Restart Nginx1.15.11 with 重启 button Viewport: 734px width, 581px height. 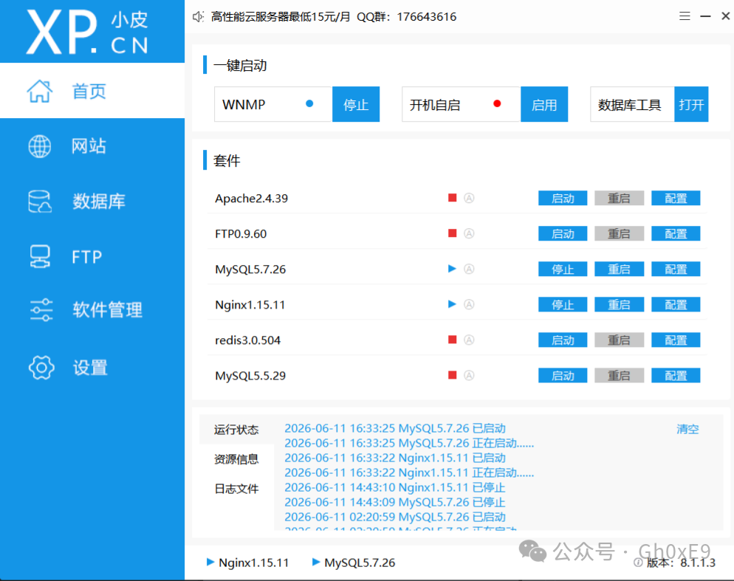pos(619,305)
